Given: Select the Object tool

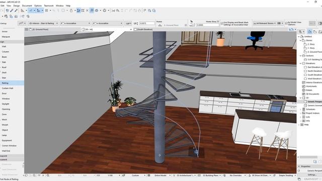Looking at the screenshot, I should coord(5,130).
